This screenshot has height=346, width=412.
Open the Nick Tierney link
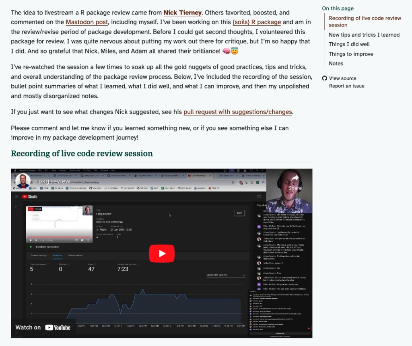[x=182, y=12]
